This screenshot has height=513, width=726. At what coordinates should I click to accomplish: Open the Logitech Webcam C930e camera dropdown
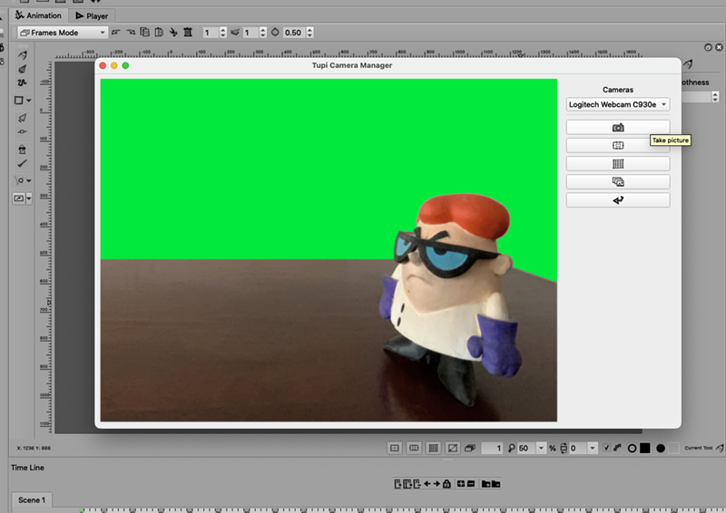618,104
